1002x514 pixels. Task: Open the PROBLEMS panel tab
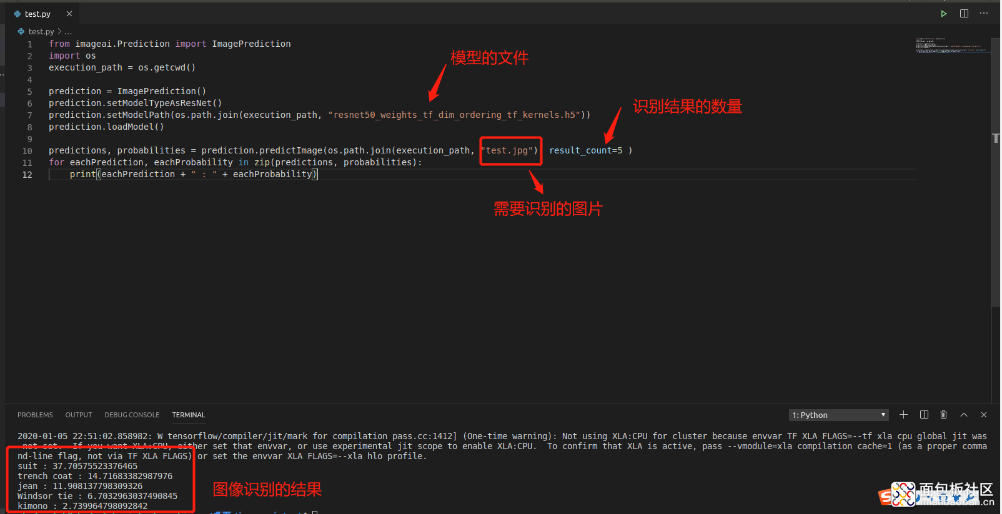pyautogui.click(x=35, y=415)
